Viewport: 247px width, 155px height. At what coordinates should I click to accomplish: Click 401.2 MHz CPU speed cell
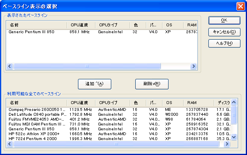(80, 119)
